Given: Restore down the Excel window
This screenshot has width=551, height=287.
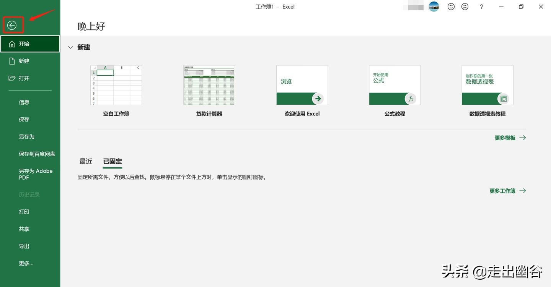Looking at the screenshot, I should click(521, 6).
